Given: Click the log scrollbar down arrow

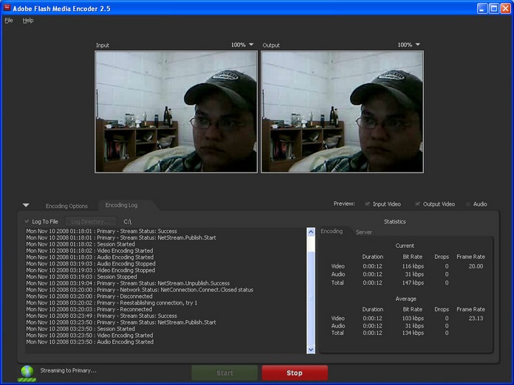Looking at the screenshot, I should pyautogui.click(x=311, y=349).
